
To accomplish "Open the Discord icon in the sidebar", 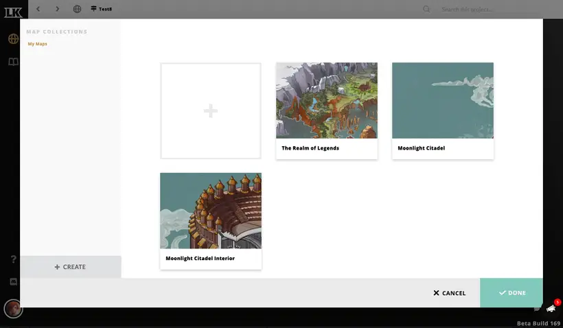I will [13, 282].
